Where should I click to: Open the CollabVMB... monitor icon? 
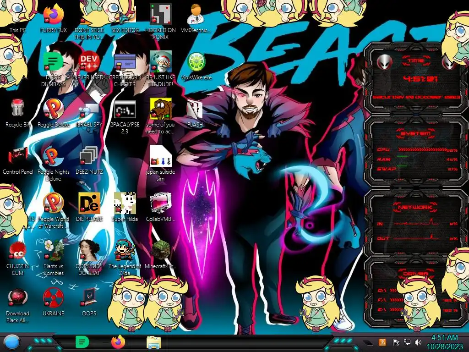[160, 207]
